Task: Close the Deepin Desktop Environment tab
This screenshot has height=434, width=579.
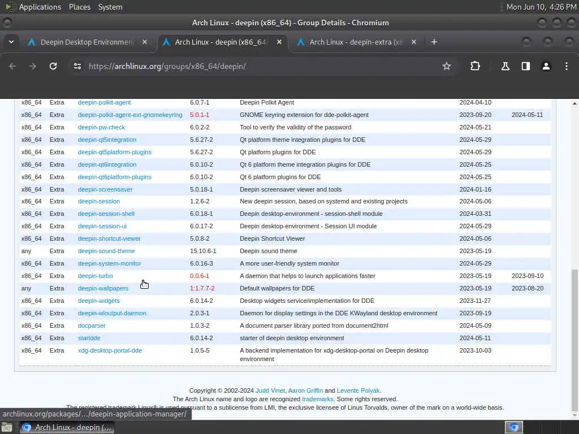Action: [x=145, y=42]
